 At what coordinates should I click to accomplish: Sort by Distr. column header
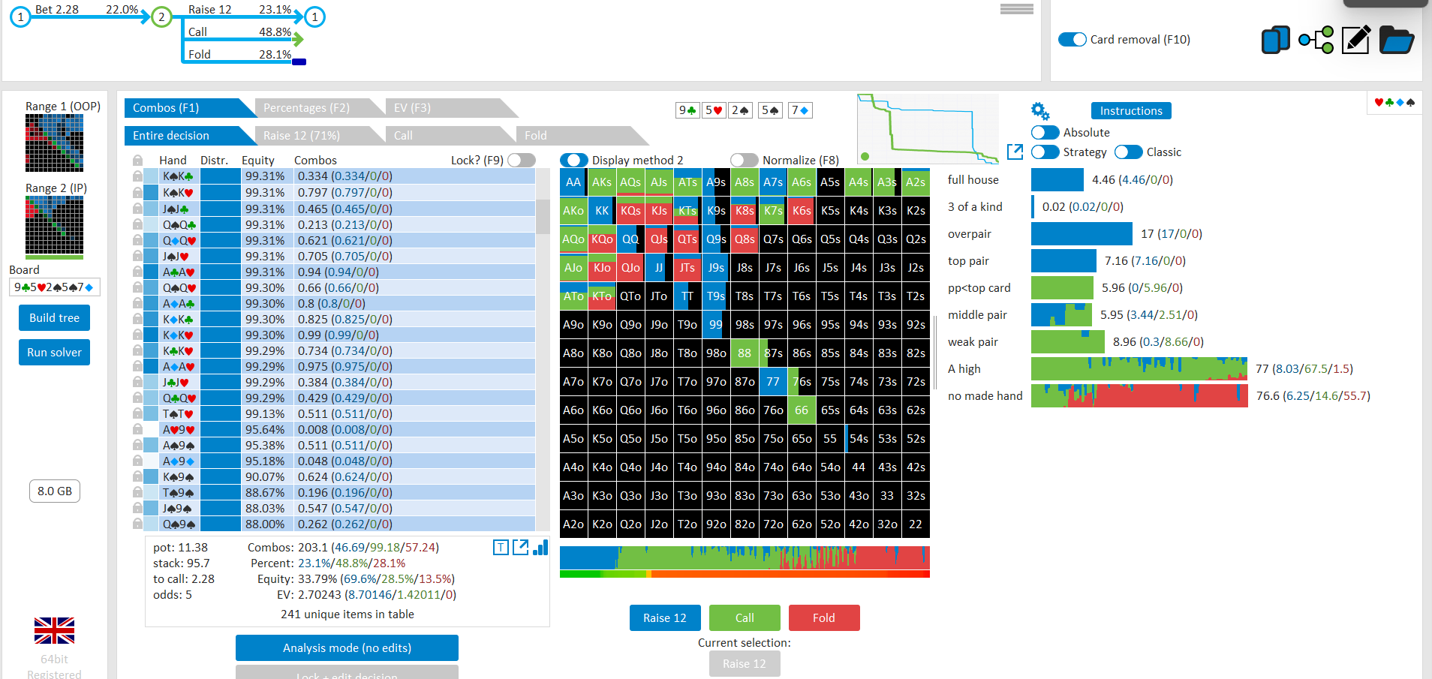[214, 161]
